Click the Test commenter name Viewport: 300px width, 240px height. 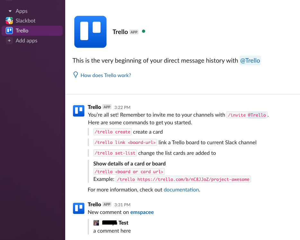coord(123,223)
